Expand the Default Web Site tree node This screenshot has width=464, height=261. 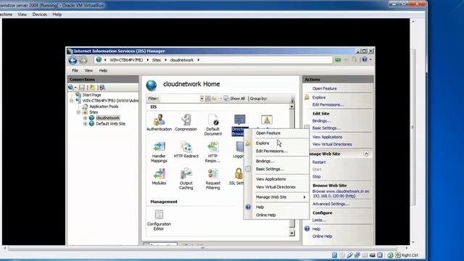tap(86, 124)
